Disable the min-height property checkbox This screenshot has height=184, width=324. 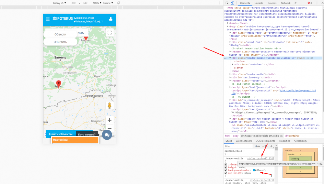(226, 173)
